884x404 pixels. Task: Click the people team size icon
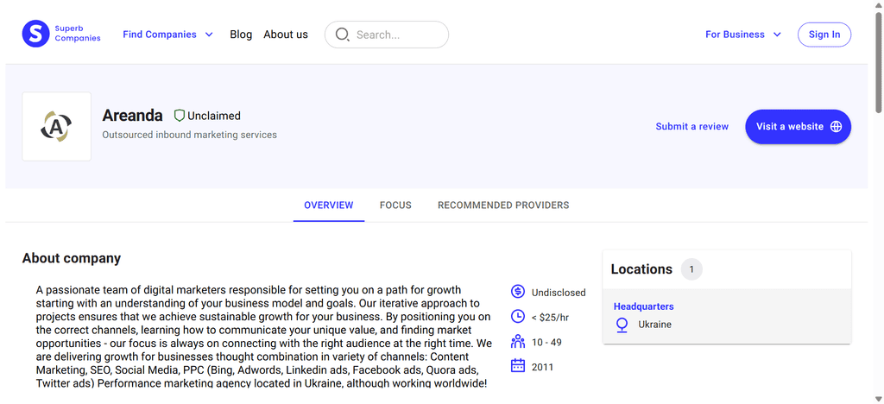pyautogui.click(x=518, y=342)
